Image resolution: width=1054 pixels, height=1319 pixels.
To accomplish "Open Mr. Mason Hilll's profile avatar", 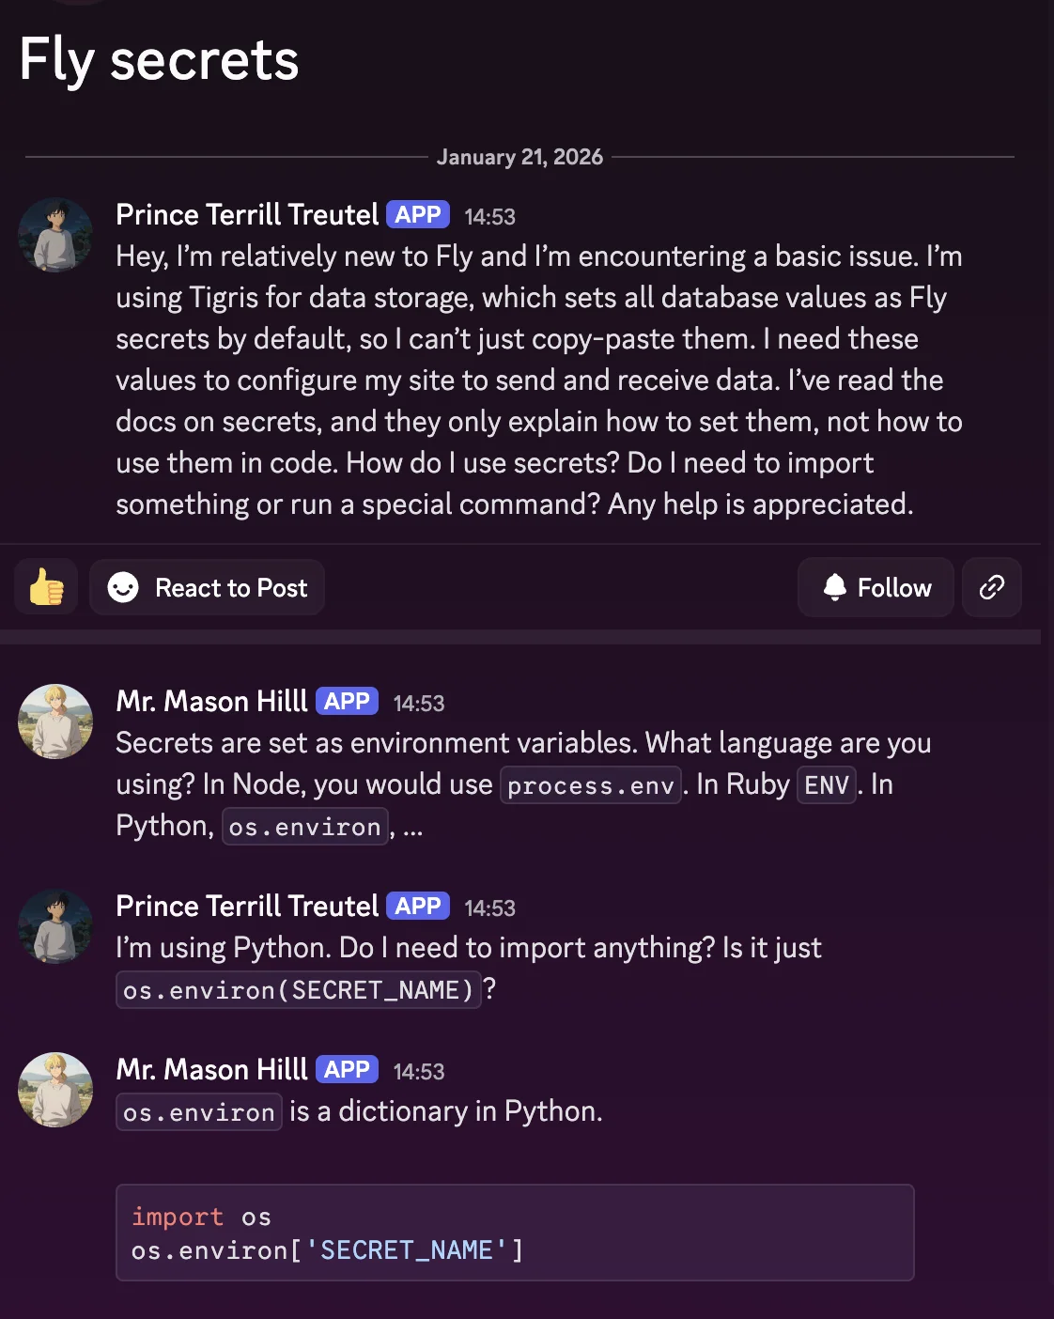I will [54, 722].
